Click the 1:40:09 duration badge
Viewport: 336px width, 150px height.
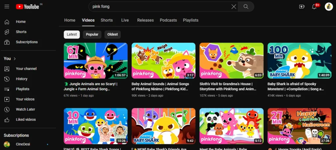point(324,75)
